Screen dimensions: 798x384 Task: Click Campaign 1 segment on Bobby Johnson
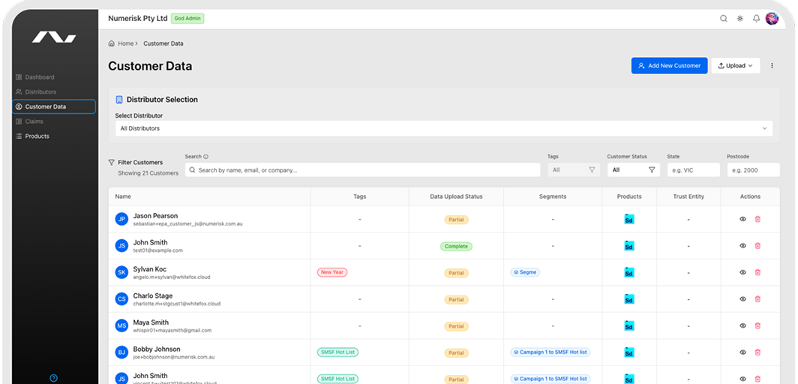[x=550, y=352]
